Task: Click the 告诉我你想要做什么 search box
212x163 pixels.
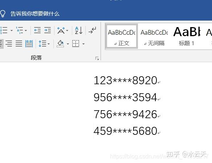Action: (35, 14)
